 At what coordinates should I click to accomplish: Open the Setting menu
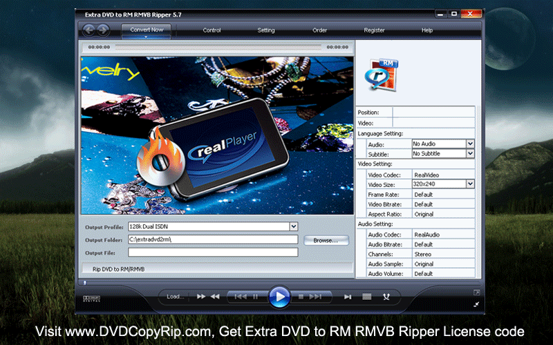pos(266,30)
